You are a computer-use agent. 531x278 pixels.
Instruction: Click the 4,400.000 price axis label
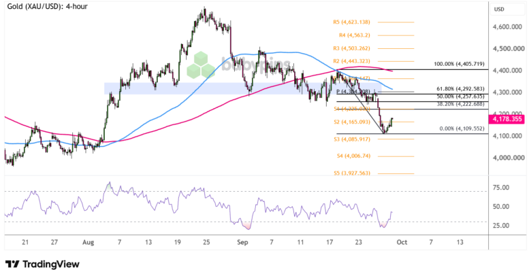[507, 70]
